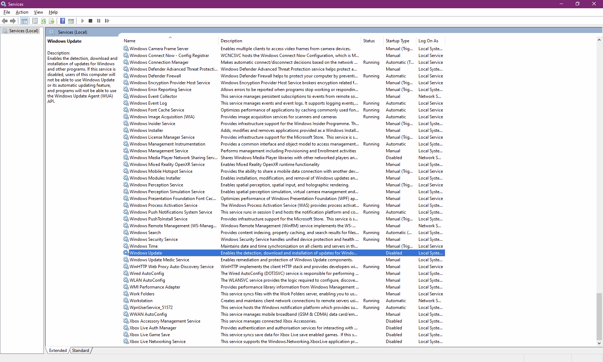Click the Forward arrow in the toolbar
Viewport: 603px width, 362px height.
point(13,21)
